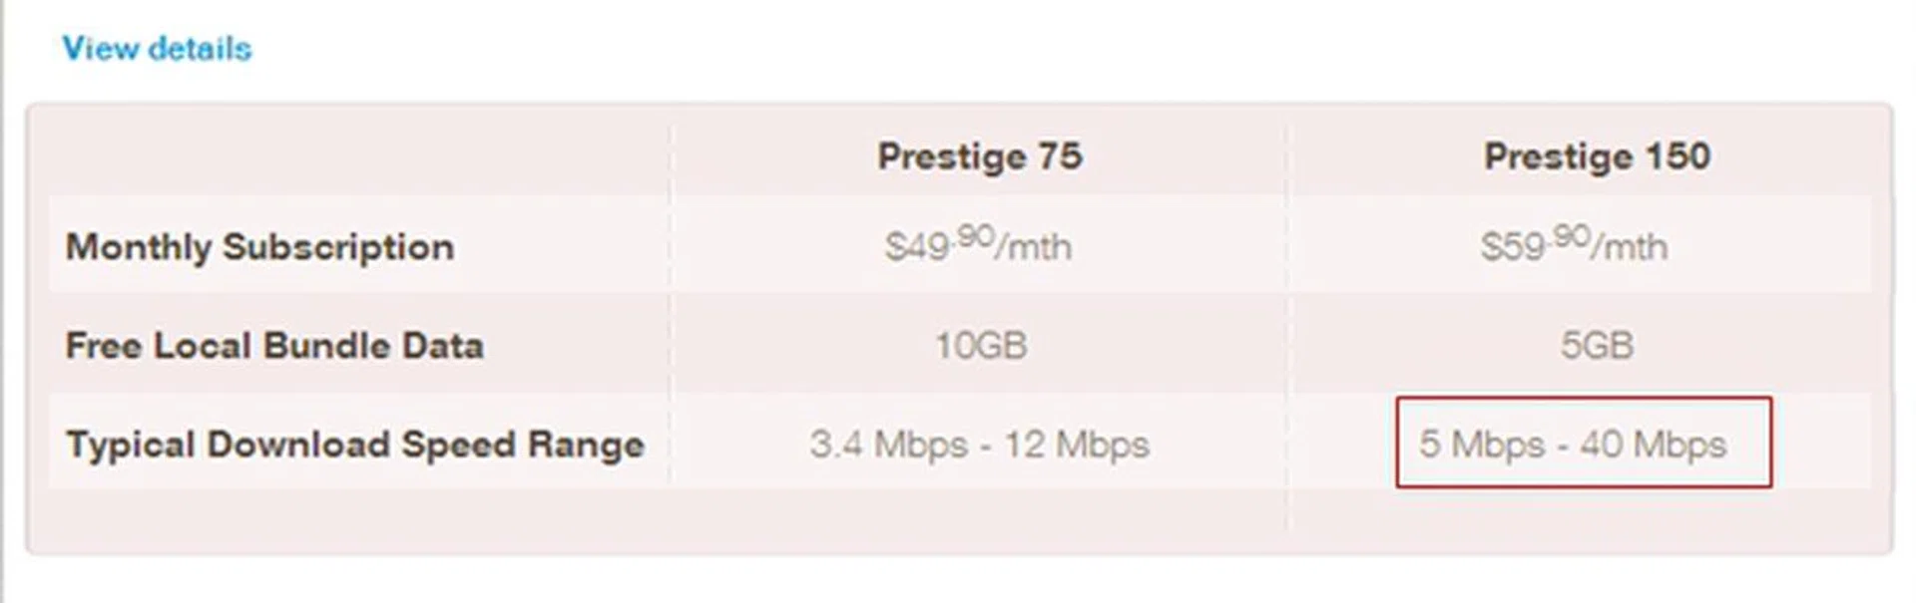The width and height of the screenshot is (1916, 603).
Task: Select the $49.90/mth price for Prestige 75
Action: [978, 245]
